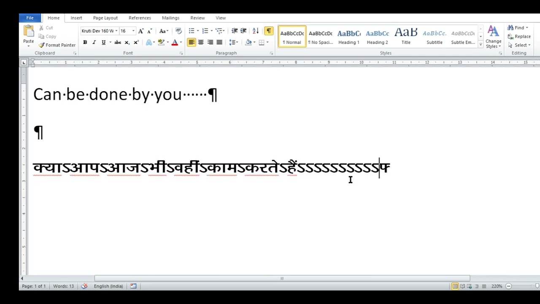This screenshot has height=304, width=540.
Task: Switch to the Mailings tab
Action: coord(170,18)
